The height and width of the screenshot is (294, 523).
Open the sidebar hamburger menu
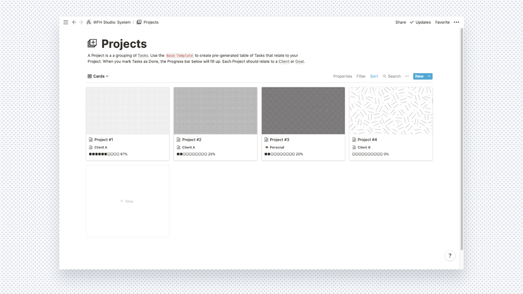coord(66,22)
